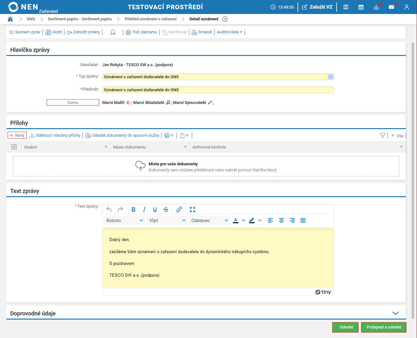
Task: Click the Nový attachment button
Action: (17, 135)
